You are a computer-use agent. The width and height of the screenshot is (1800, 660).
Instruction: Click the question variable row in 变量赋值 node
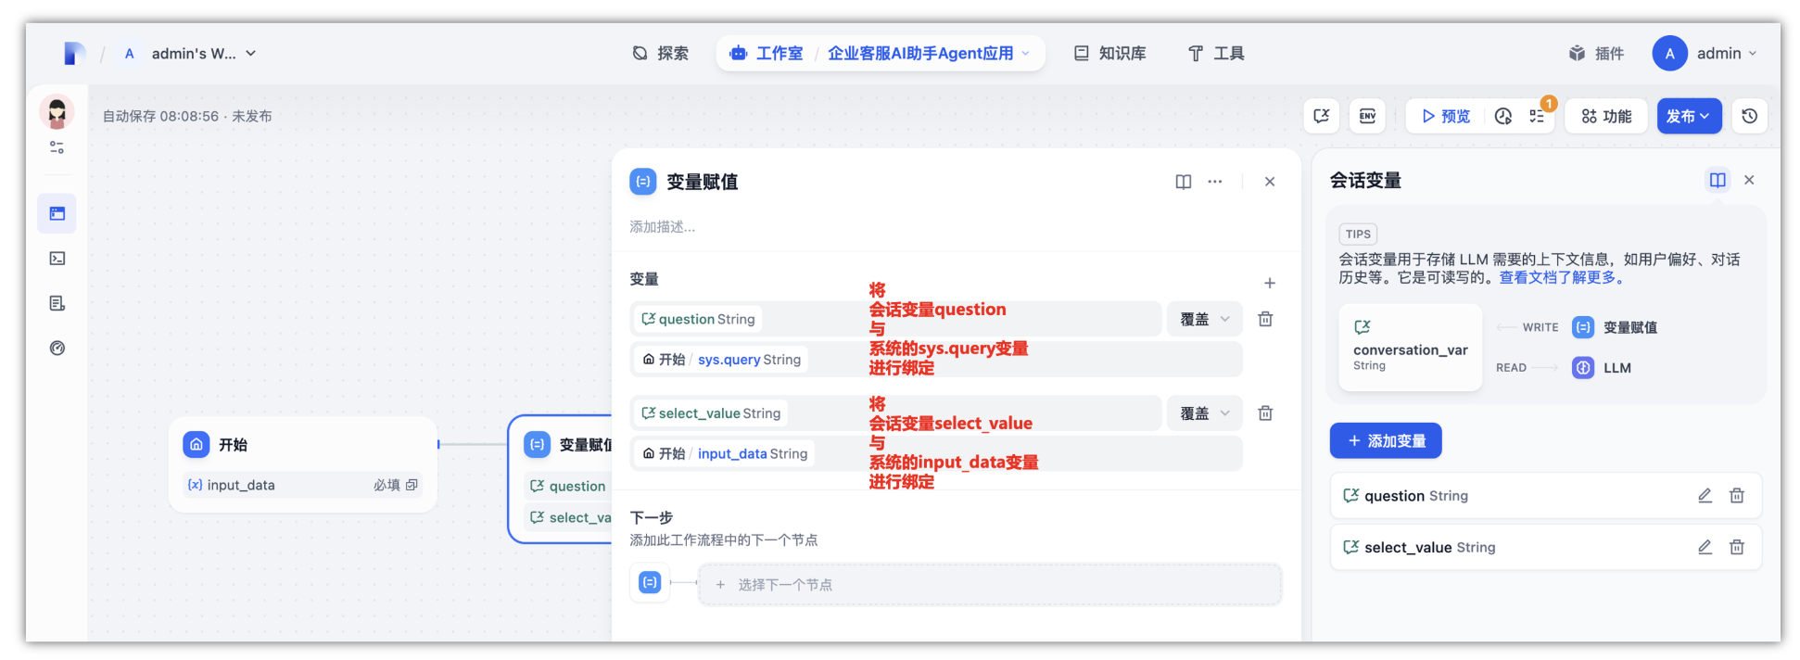tap(567, 486)
